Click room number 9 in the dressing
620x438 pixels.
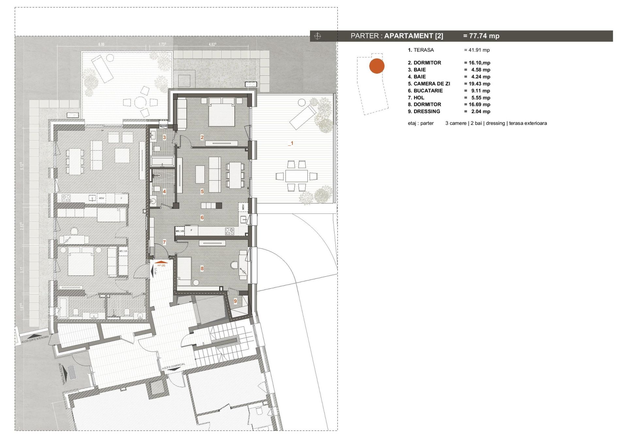[235, 301]
